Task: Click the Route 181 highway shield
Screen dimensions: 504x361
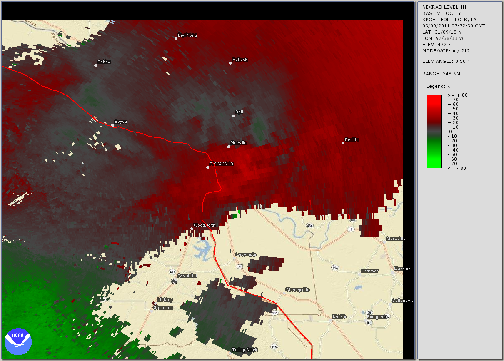Action: point(274,312)
